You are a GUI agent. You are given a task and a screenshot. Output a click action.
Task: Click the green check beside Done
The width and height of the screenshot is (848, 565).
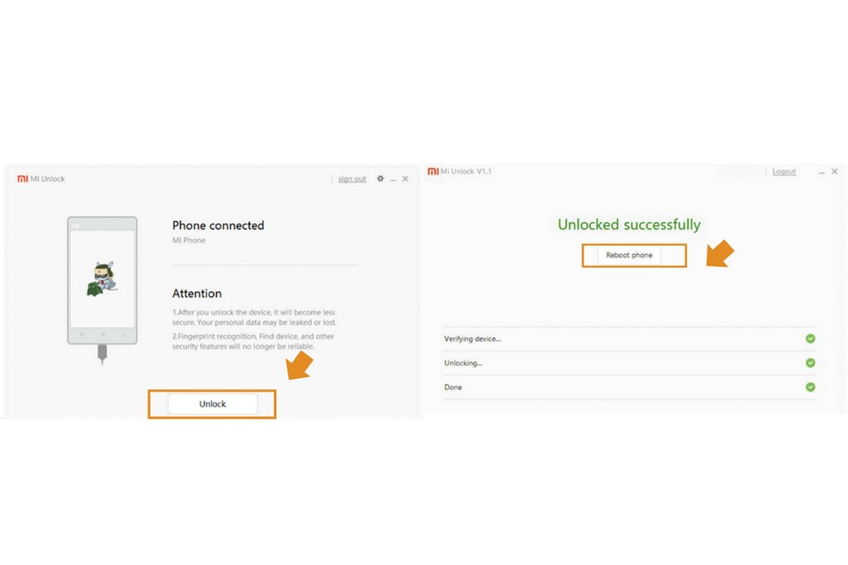coord(810,387)
